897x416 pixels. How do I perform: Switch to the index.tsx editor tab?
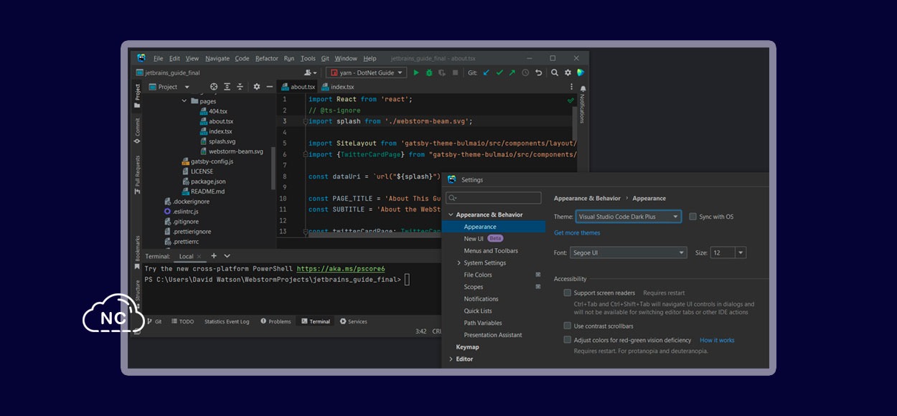click(x=337, y=87)
